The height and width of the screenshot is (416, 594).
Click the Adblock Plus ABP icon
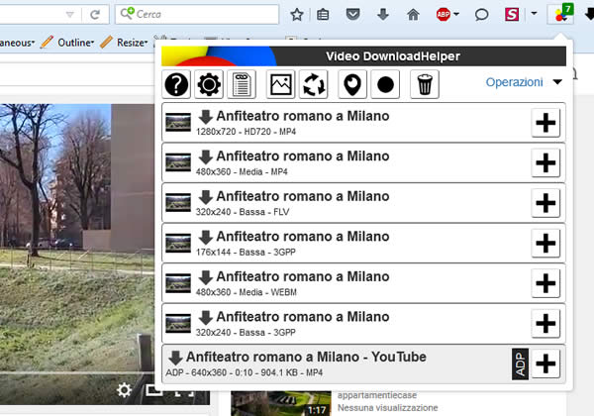[443, 15]
